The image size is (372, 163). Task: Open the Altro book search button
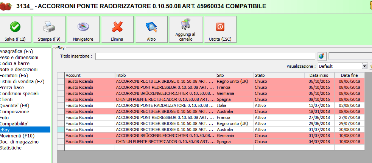click(151, 30)
